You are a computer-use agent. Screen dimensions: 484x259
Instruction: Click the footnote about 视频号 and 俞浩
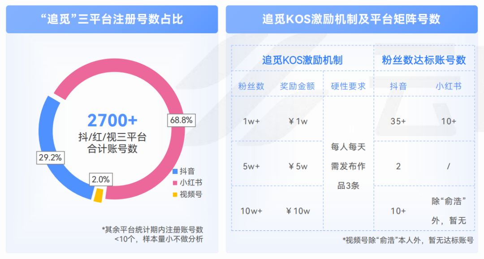tap(408, 240)
